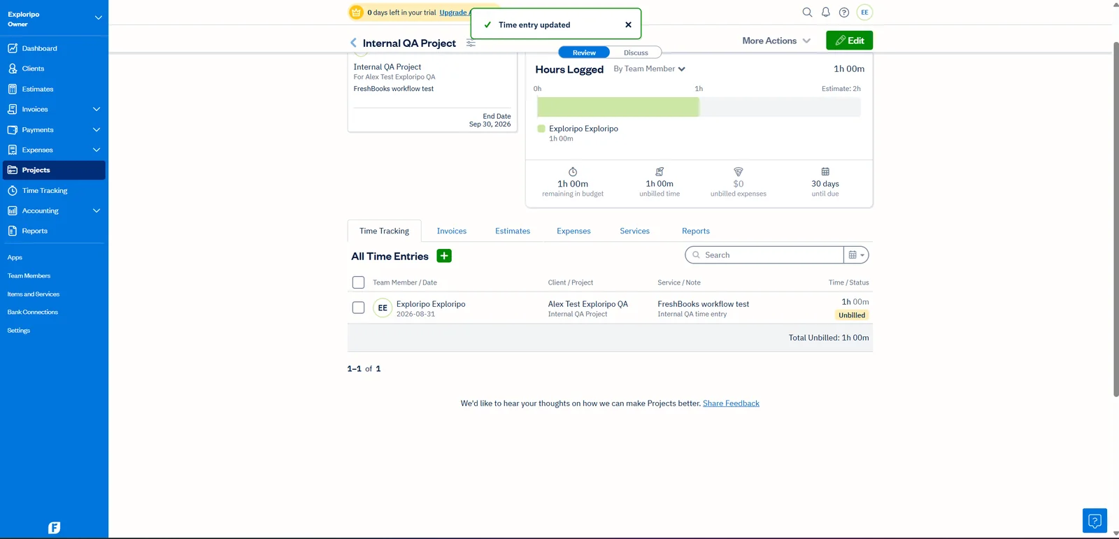Dismiss the Time entry updated notification
The width and height of the screenshot is (1119, 539).
click(628, 24)
